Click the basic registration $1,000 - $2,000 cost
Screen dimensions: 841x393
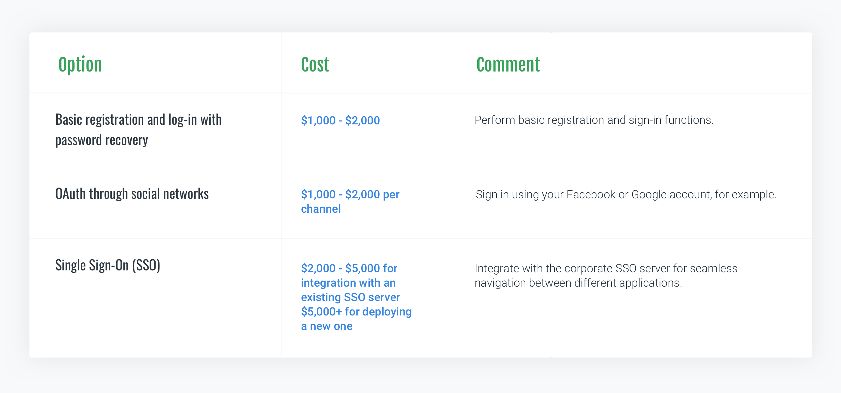click(340, 120)
